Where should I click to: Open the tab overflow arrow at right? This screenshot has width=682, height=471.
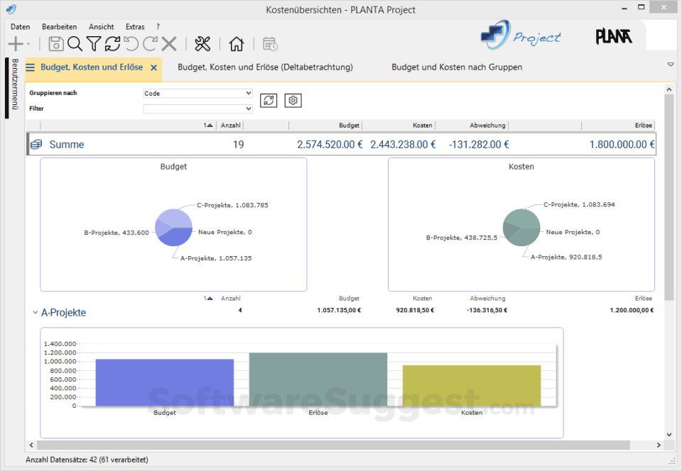[670, 65]
